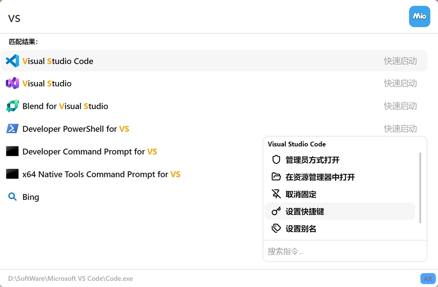Click the Visual Studio Code icon
The width and height of the screenshot is (438, 287).
pyautogui.click(x=12, y=61)
